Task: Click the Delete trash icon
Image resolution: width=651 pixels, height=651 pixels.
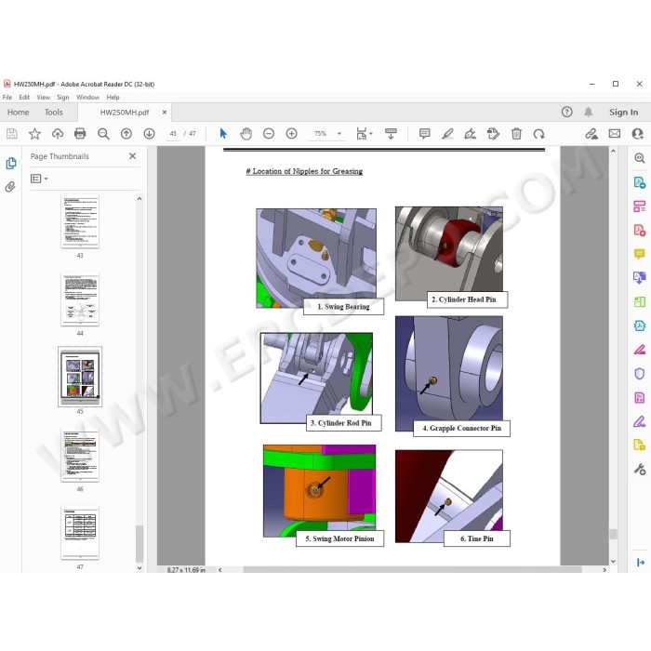Action: coord(516,134)
